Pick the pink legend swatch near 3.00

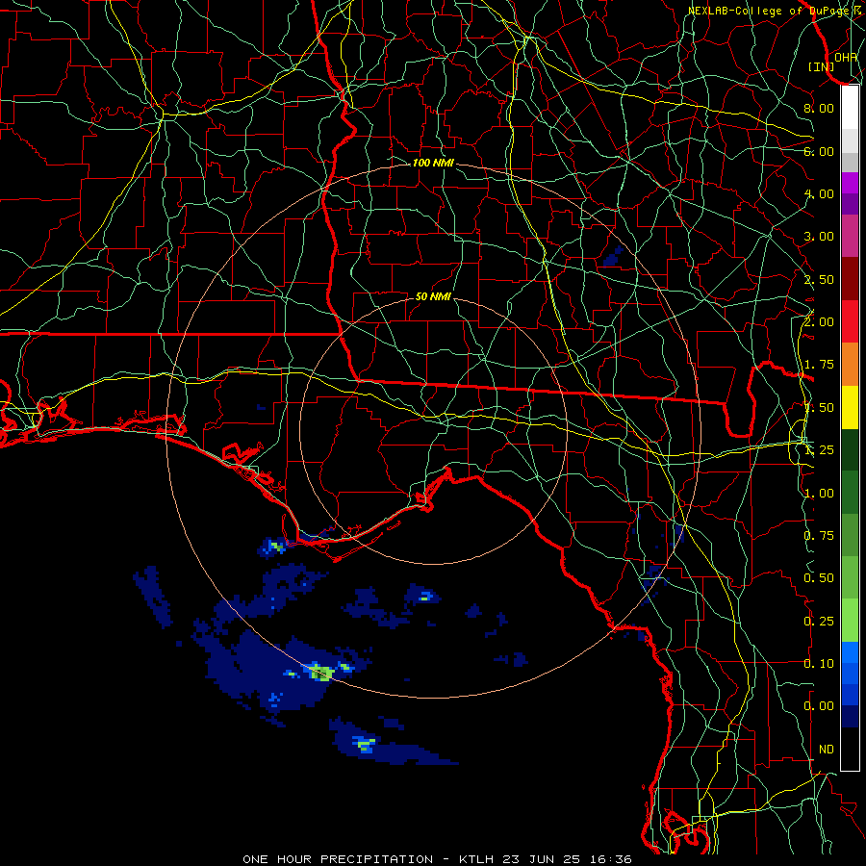click(850, 237)
